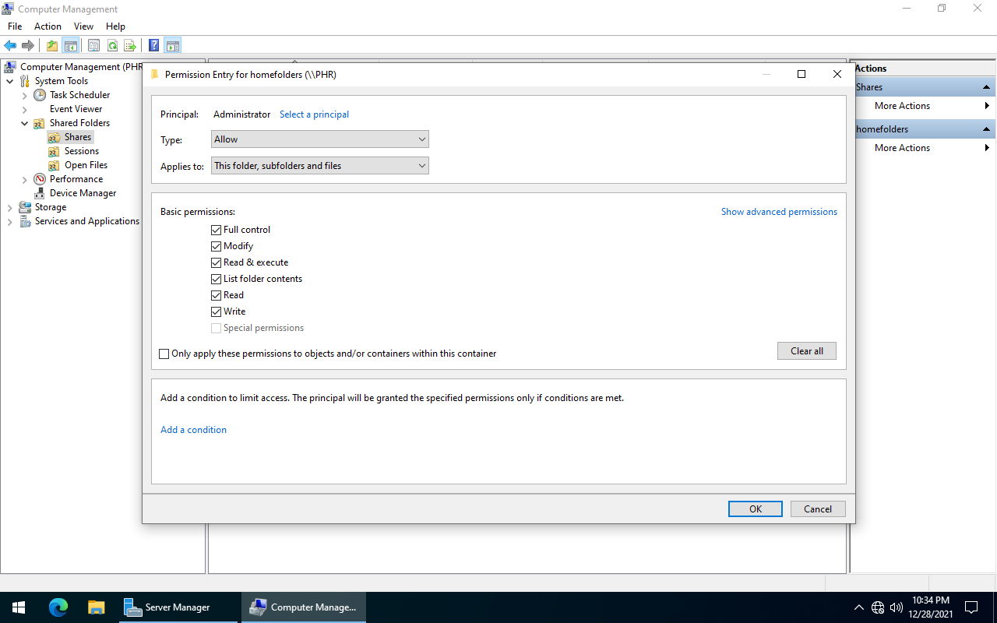Open the View menu

coord(83,26)
